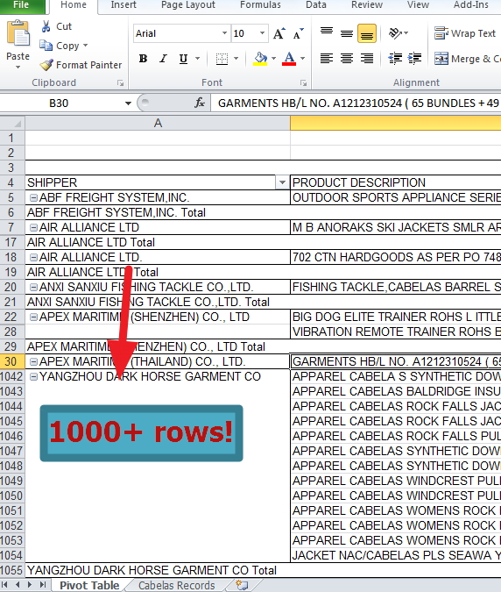501x592 pixels.
Task: Align text left
Action: (x=327, y=59)
